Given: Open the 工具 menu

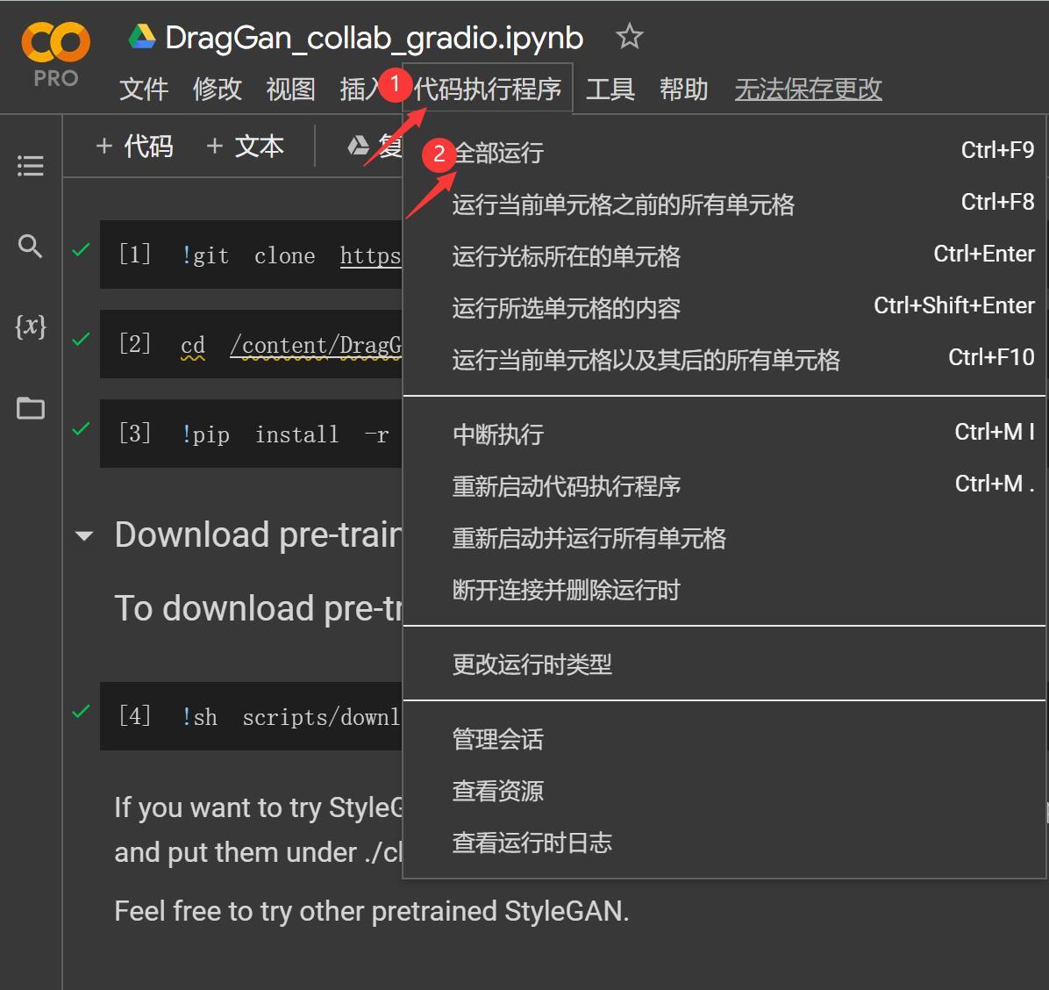Looking at the screenshot, I should pyautogui.click(x=610, y=89).
